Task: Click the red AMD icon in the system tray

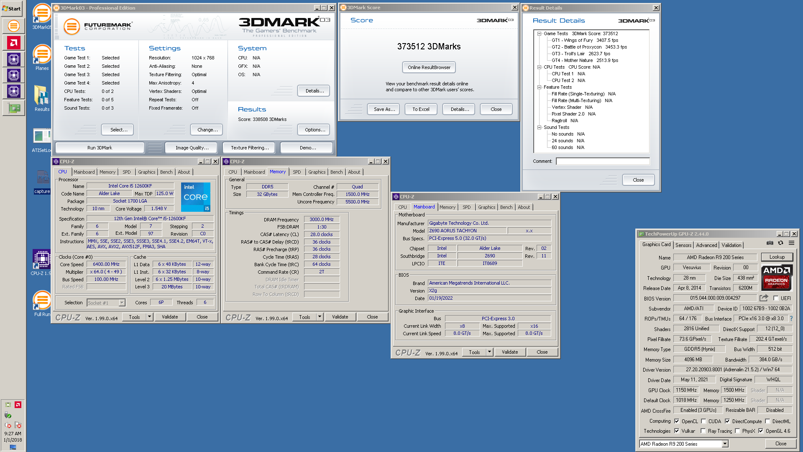Action: [18, 405]
